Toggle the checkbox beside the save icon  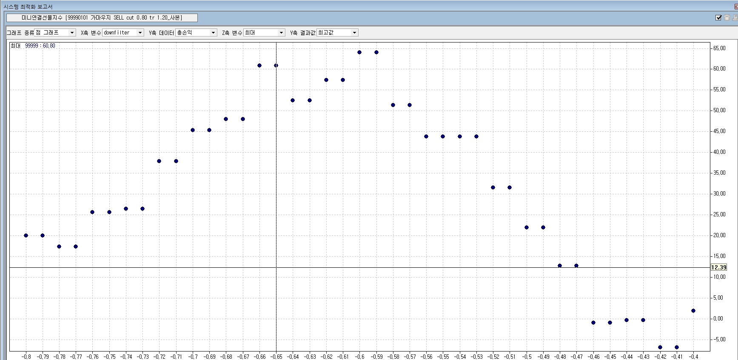click(719, 18)
